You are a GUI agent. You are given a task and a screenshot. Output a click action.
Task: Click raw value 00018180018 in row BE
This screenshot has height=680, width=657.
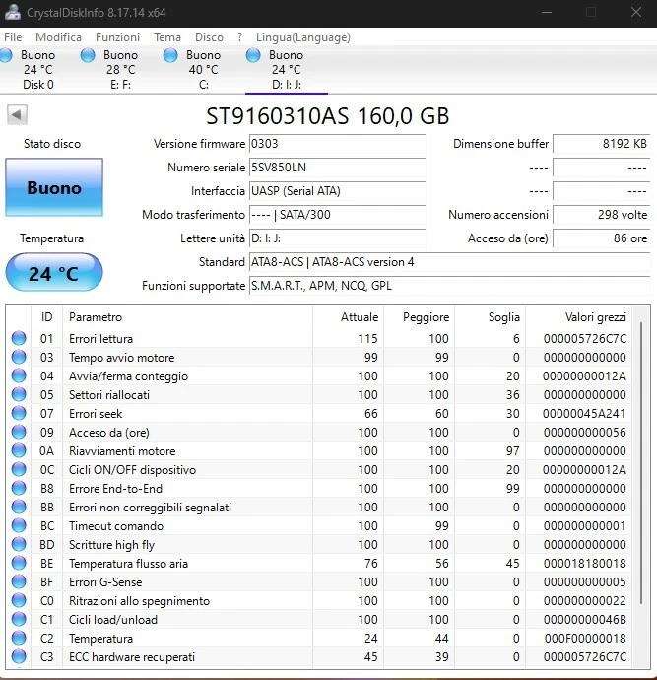584,563
